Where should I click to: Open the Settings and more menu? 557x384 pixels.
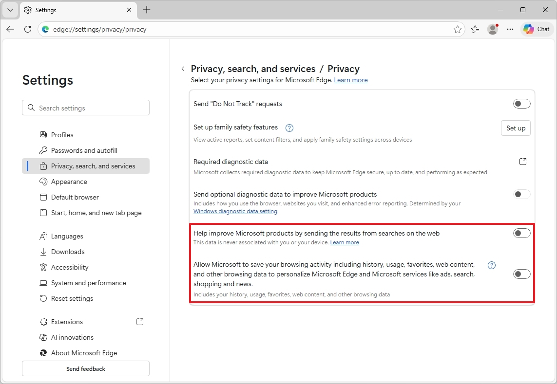point(510,29)
